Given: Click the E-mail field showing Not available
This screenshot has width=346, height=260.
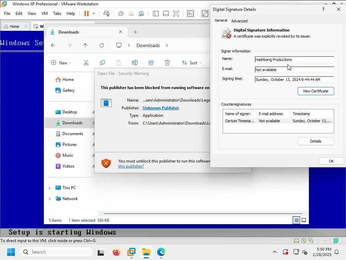Looking at the screenshot, I should click(x=294, y=70).
